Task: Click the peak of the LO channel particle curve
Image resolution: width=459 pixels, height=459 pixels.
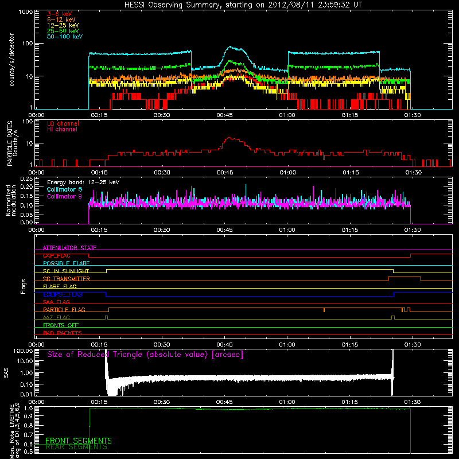Action: [229, 138]
